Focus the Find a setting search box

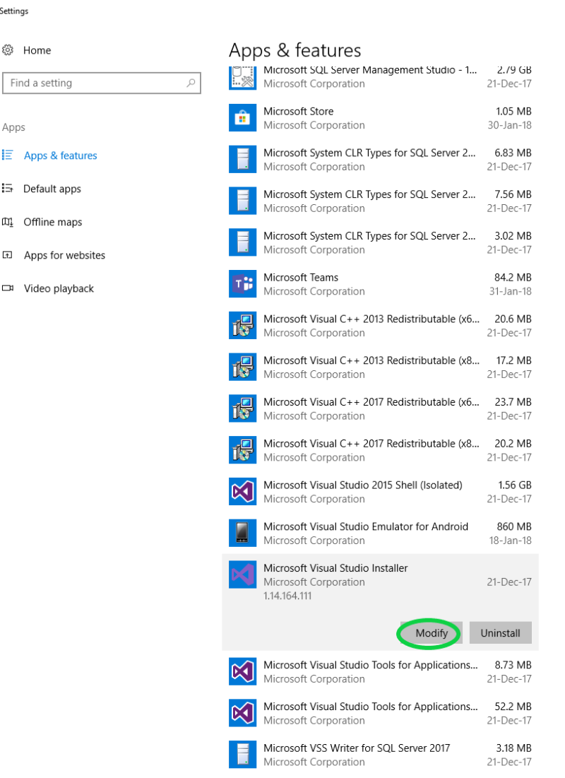pyautogui.click(x=102, y=83)
